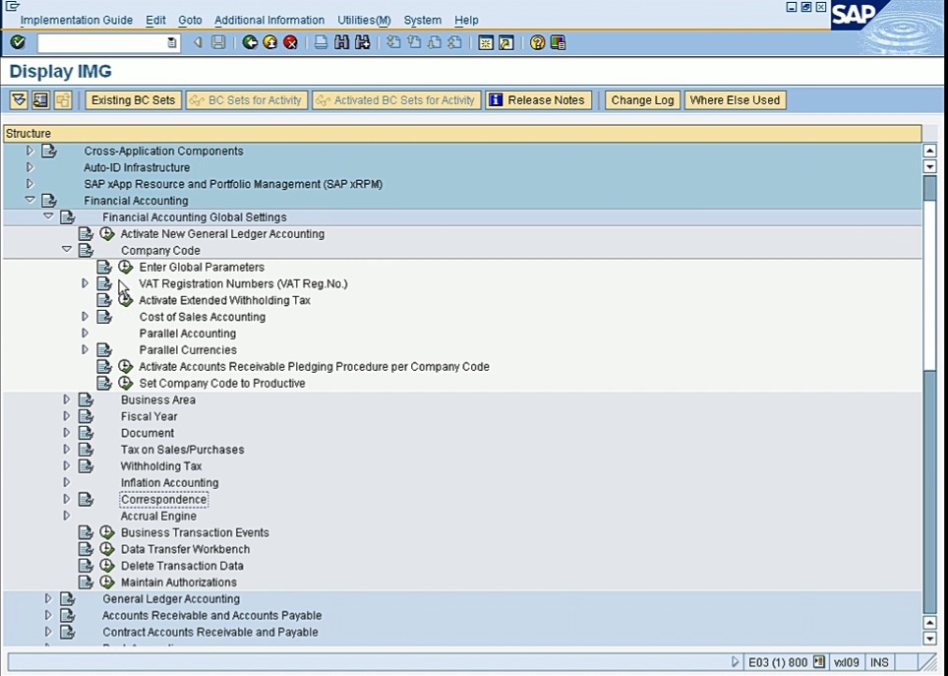Click the yellow Exit arrow icon
The image size is (948, 676).
[x=270, y=42]
